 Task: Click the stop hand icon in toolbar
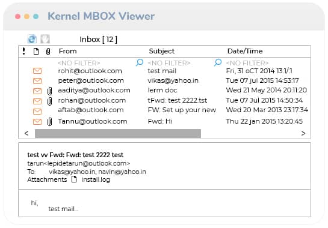click(x=45, y=39)
